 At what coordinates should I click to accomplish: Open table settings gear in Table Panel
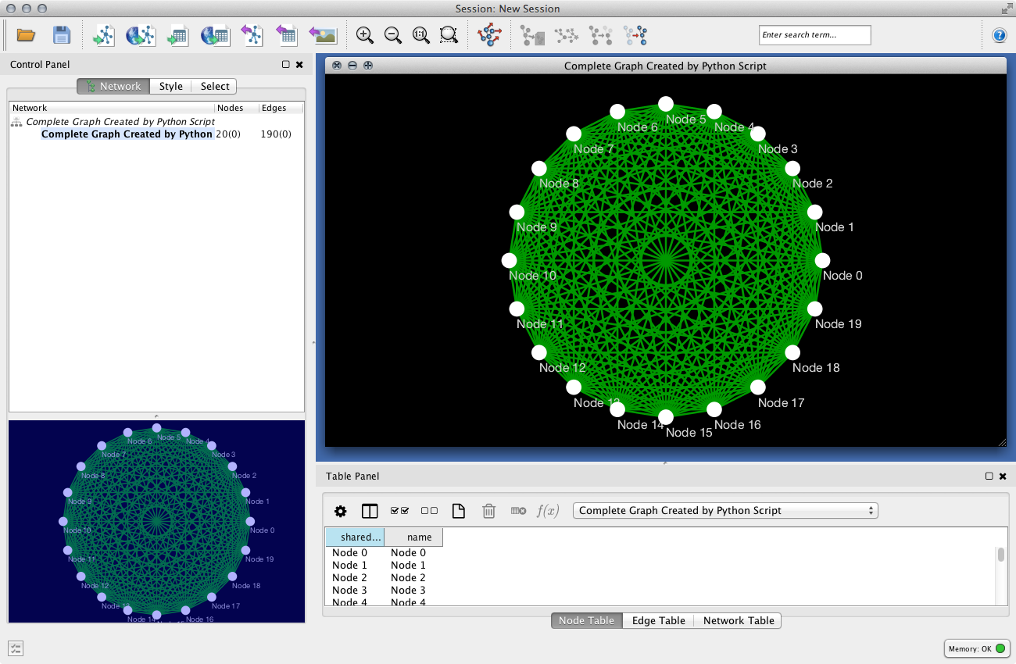click(x=340, y=511)
